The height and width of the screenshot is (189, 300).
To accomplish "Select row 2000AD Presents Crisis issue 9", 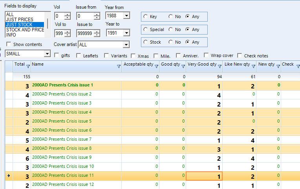I will click(x=152, y=158).
